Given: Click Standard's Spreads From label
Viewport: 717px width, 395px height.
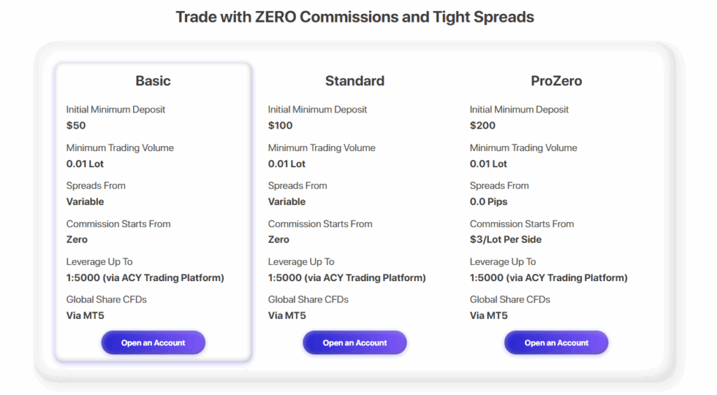Looking at the screenshot, I should [x=297, y=185].
